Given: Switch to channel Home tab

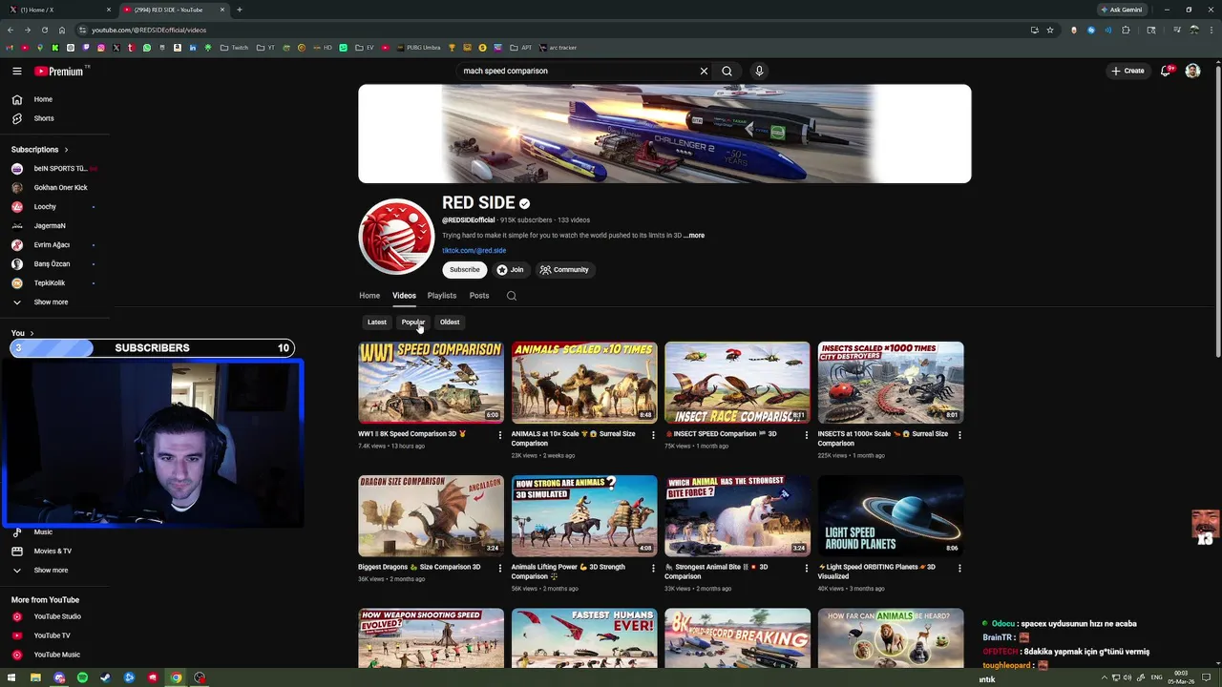Looking at the screenshot, I should pyautogui.click(x=369, y=296).
